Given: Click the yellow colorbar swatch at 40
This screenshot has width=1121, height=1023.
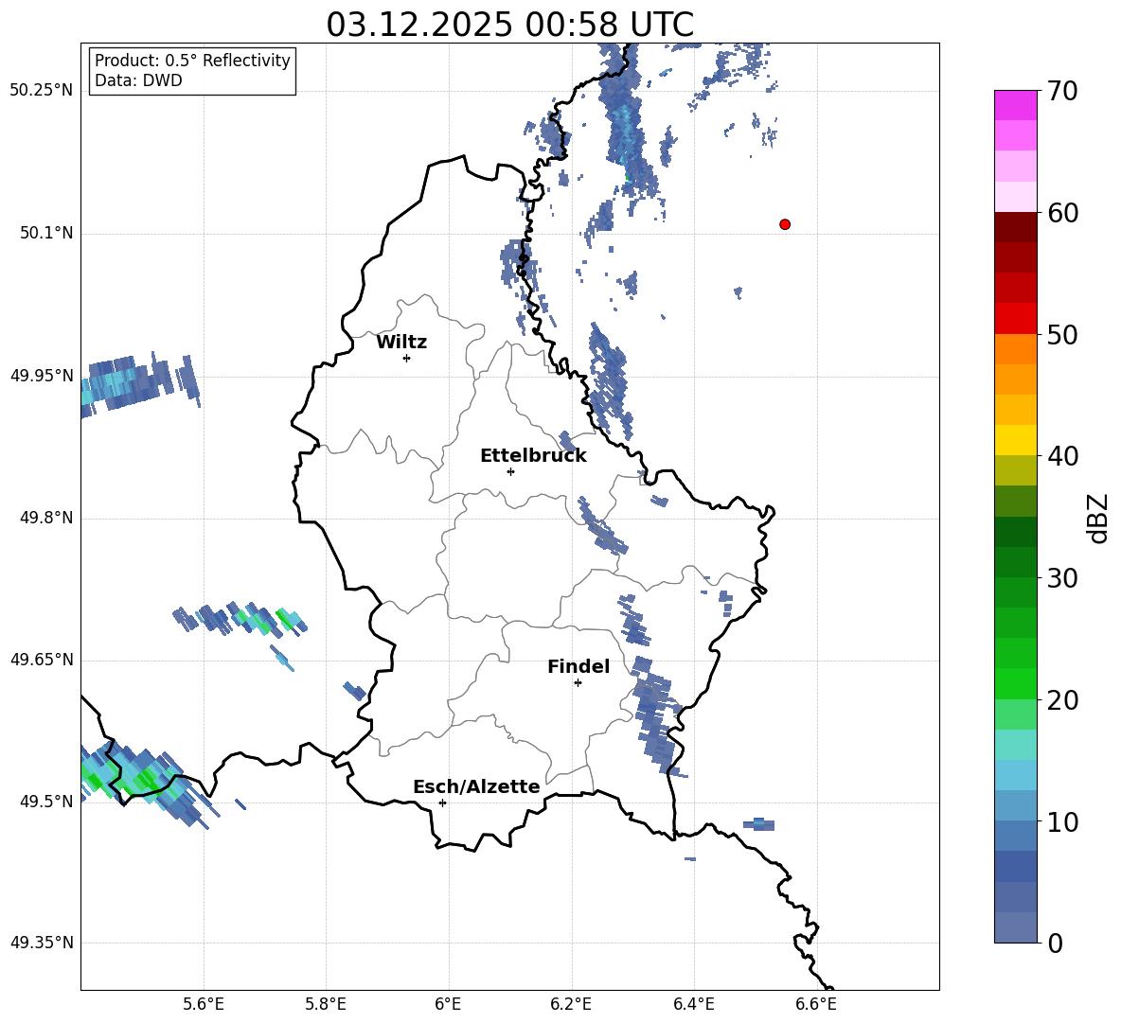Looking at the screenshot, I should pyautogui.click(x=1016, y=440).
